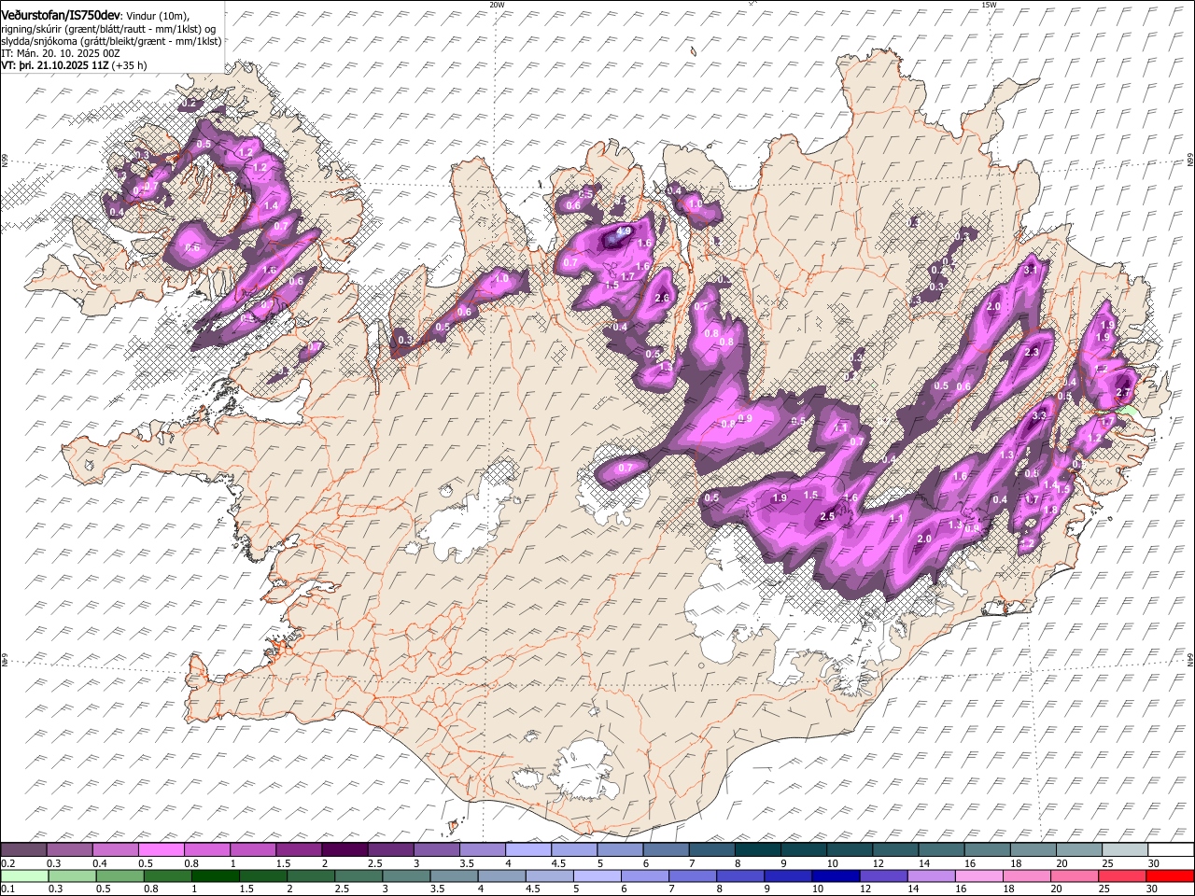Screen dimensions: 1195x896
Task: Pick the deep blue 10–12 bottom-row swatch
Action: click(x=836, y=875)
